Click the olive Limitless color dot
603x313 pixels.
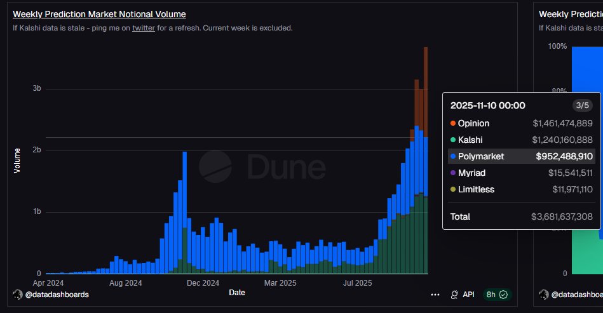click(x=453, y=189)
